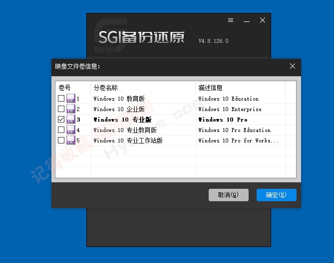Select the Windows 10 教育版 row name
This screenshot has height=263, width=334.
(119, 99)
